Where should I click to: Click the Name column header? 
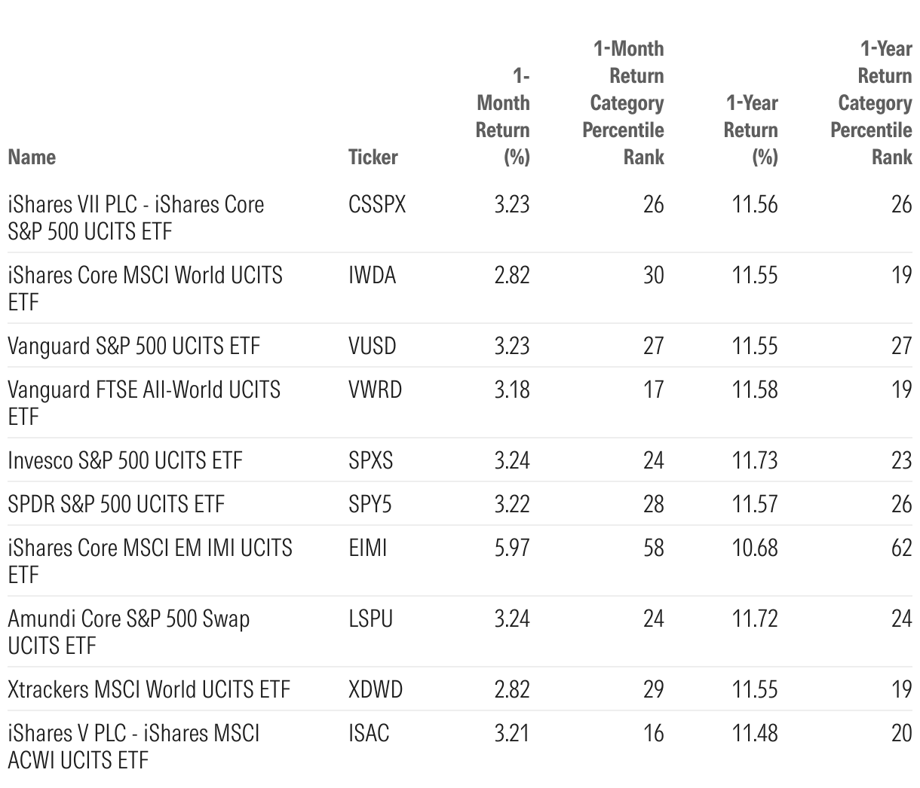point(32,157)
